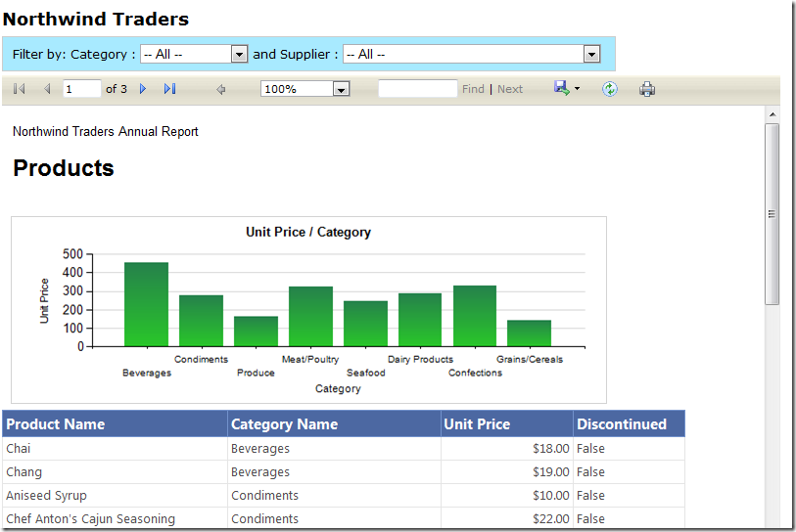Select the Chai product cell

[x=115, y=449]
